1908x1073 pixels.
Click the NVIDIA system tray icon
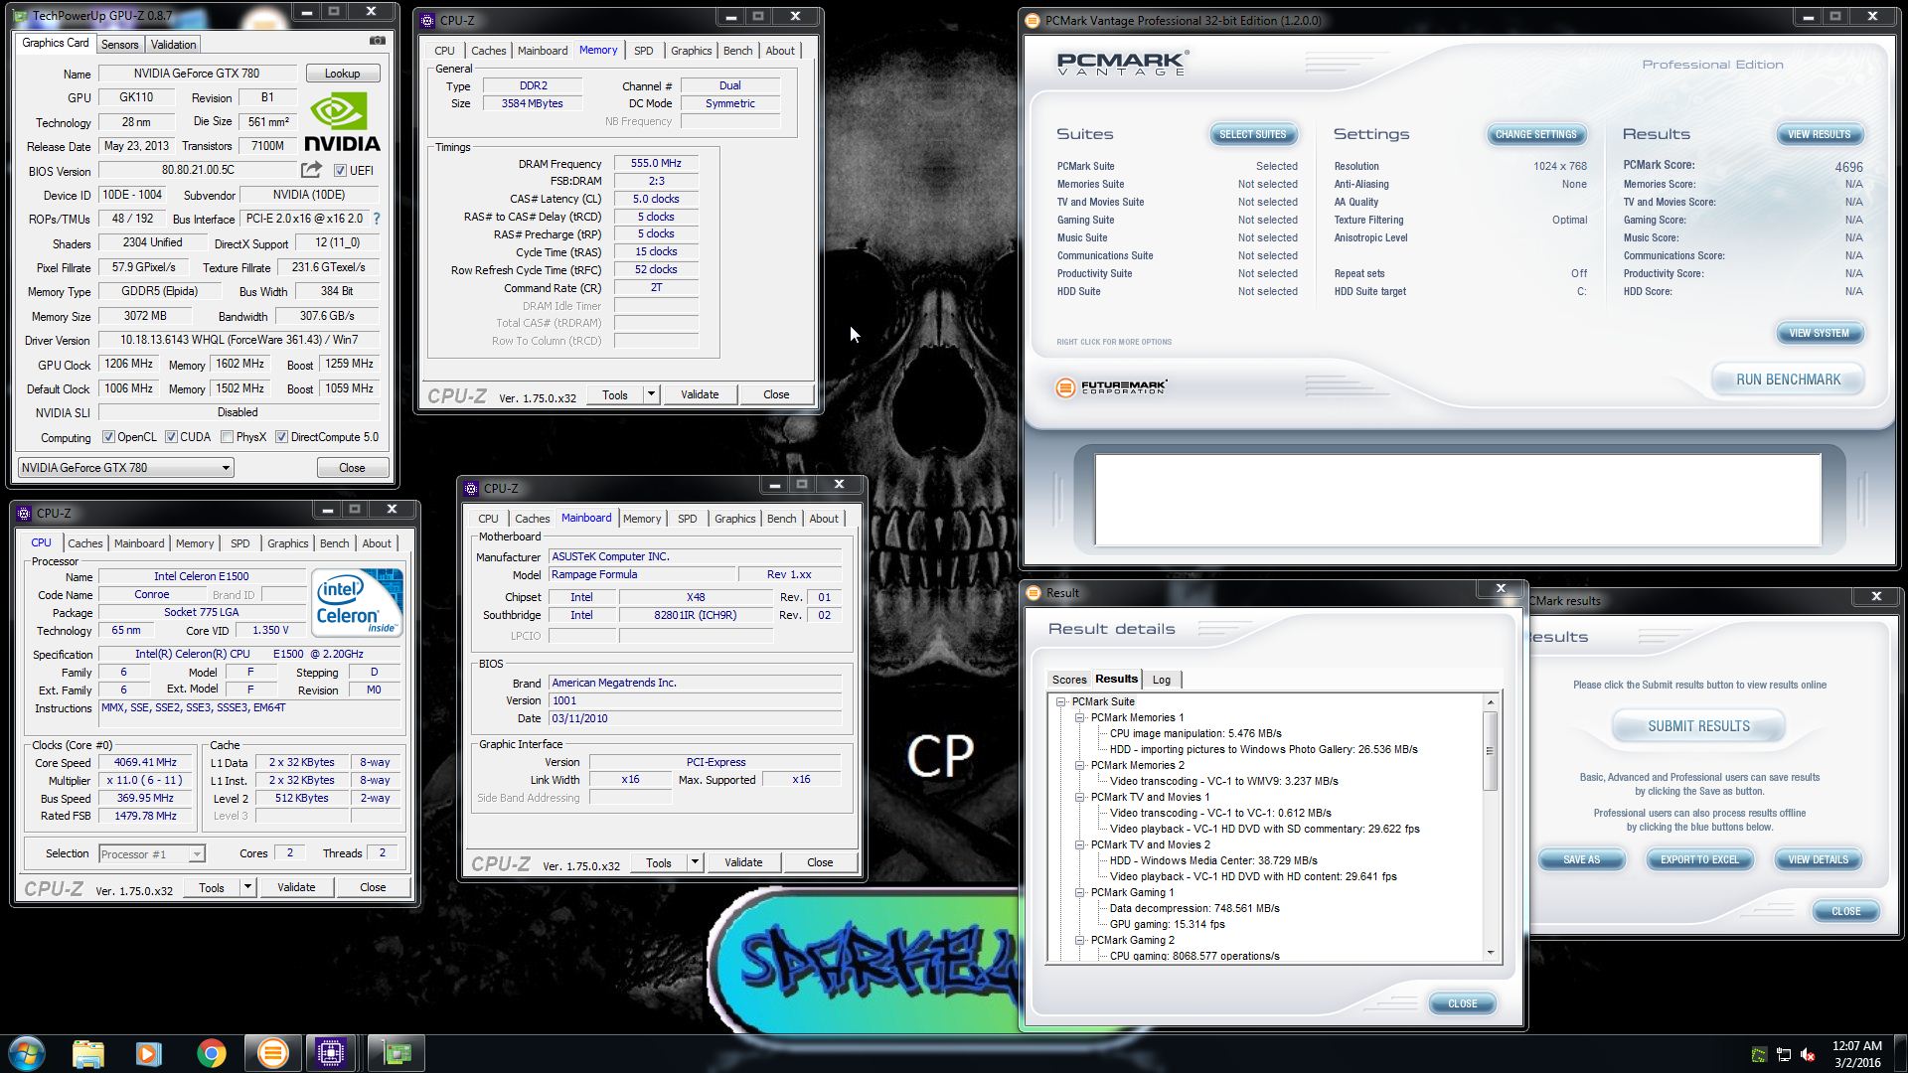[x=1759, y=1055]
